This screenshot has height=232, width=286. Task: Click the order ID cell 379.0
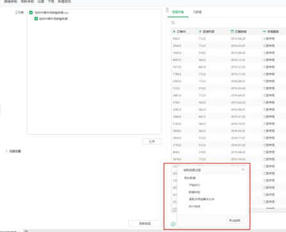click(x=176, y=103)
